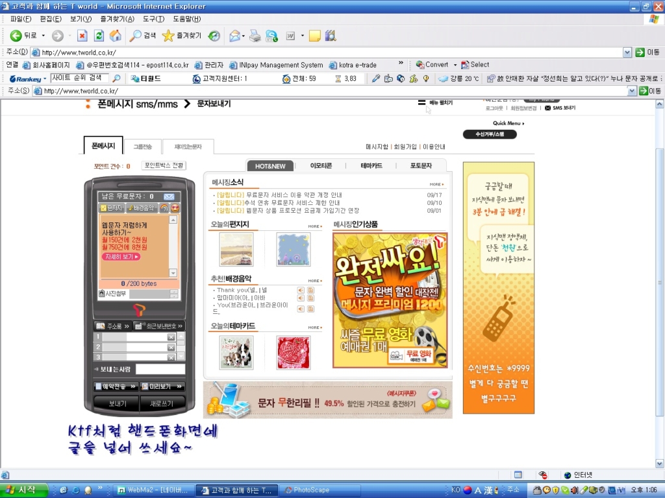The width and height of the screenshot is (665, 498).
Task: Open the IE Search (검색) toolbar button
Action: tap(143, 36)
